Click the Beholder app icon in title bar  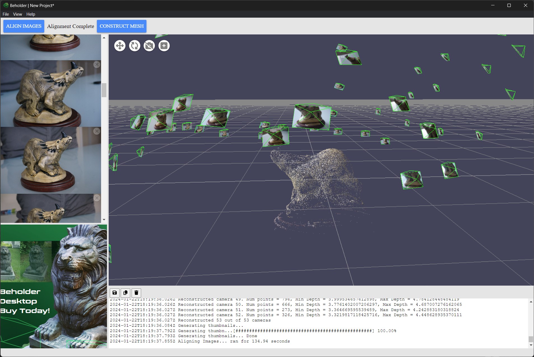tap(6, 5)
